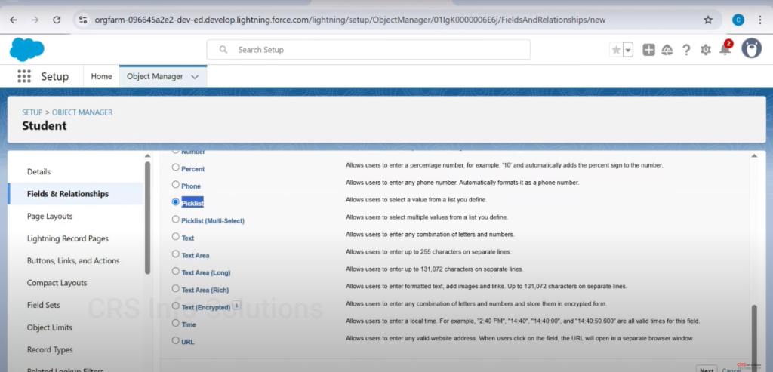Click the field type list scrollbar thumb
Screen dimensions: 773x372
[754, 338]
